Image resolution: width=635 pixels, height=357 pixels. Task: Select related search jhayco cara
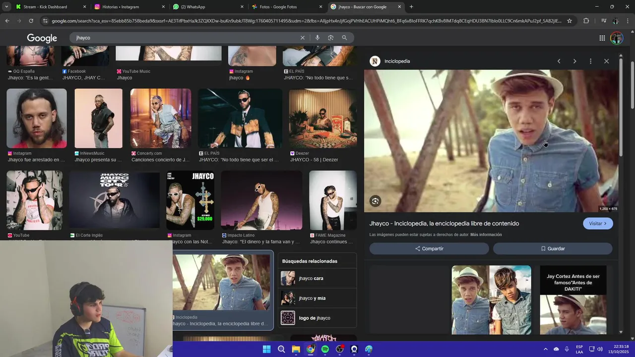pos(317,278)
